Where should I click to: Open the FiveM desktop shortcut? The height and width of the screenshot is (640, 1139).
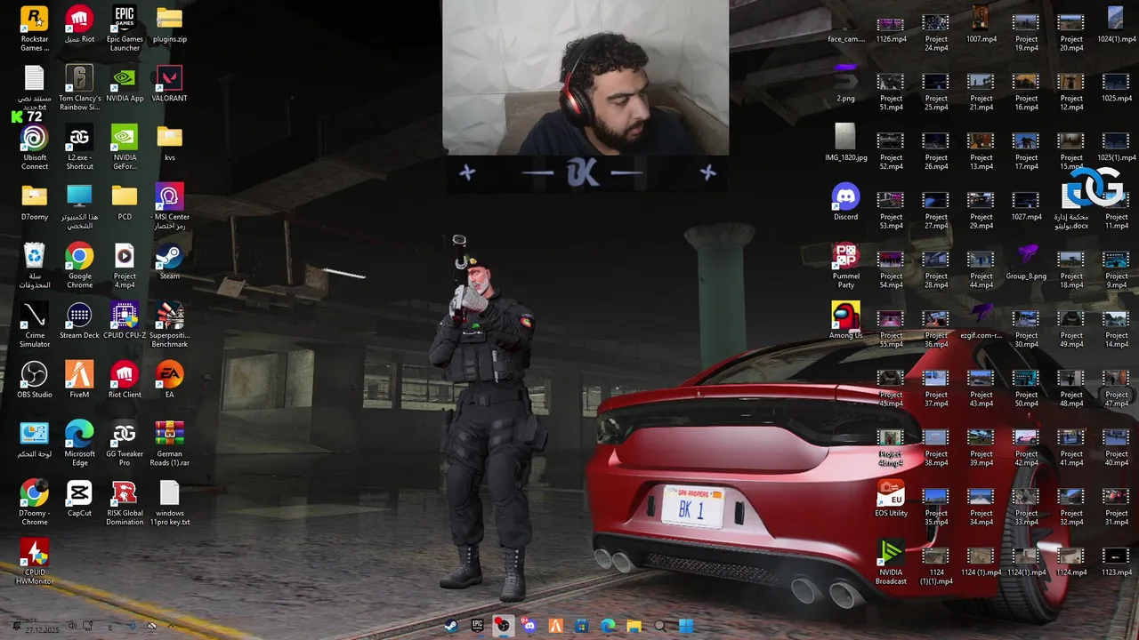click(x=79, y=380)
